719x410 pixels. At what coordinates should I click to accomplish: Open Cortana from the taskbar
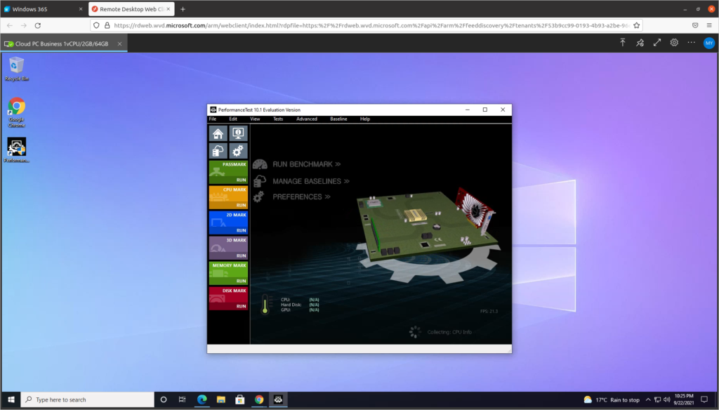163,399
